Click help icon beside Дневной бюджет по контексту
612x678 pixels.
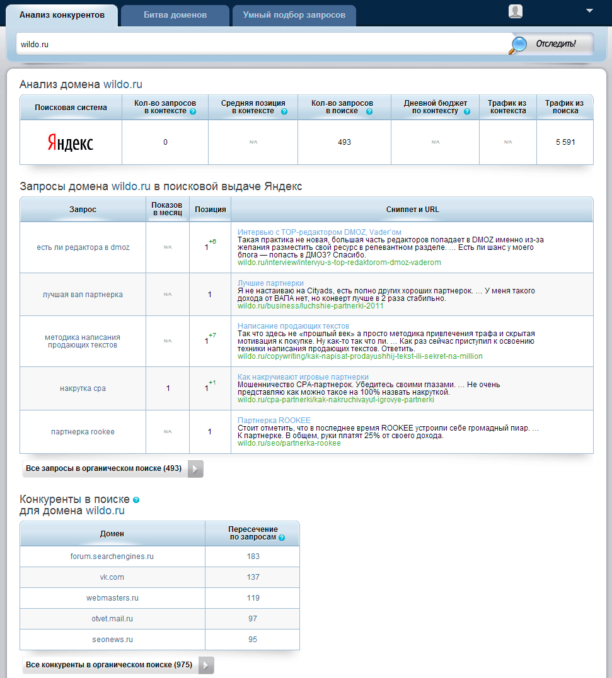pos(466,111)
